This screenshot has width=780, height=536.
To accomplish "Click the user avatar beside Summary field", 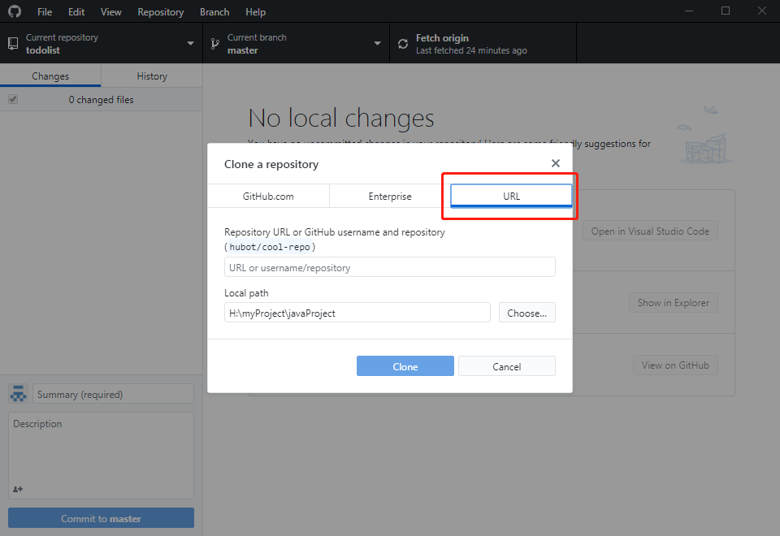I will [19, 394].
